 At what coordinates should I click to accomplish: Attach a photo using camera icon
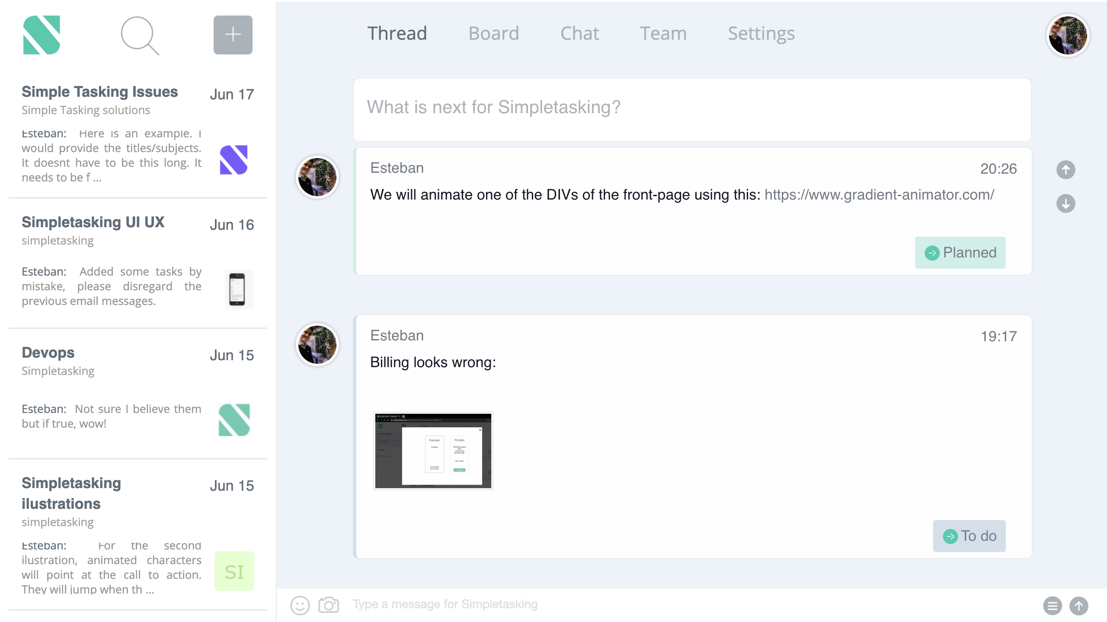pyautogui.click(x=329, y=605)
